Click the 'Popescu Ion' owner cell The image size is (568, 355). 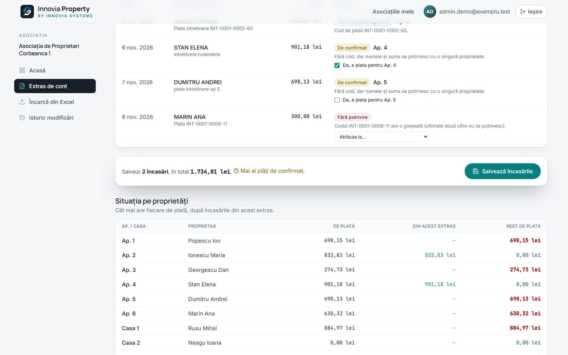204,241
